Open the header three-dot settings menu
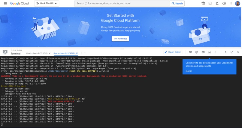Viewport: 242px width, 128px height. tap(231, 3)
